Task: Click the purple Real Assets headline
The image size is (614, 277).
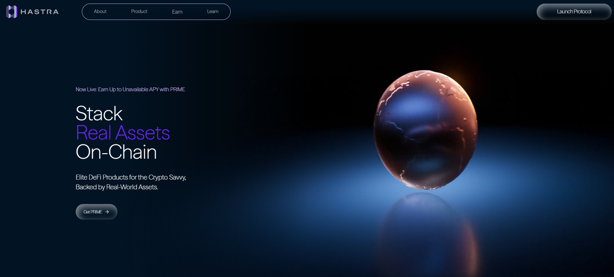Action: tap(123, 133)
